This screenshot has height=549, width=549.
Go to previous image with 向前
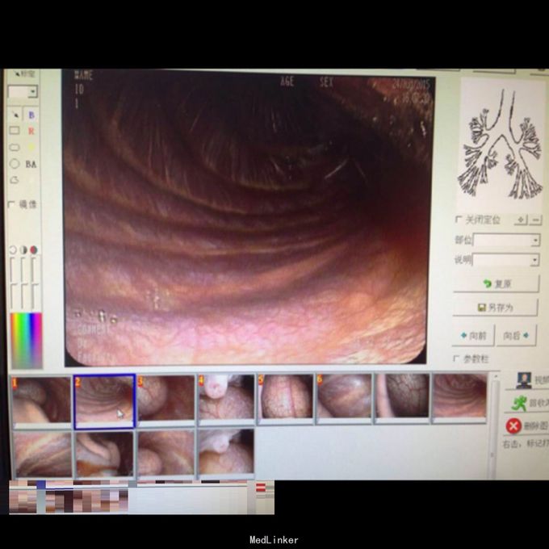(472, 335)
